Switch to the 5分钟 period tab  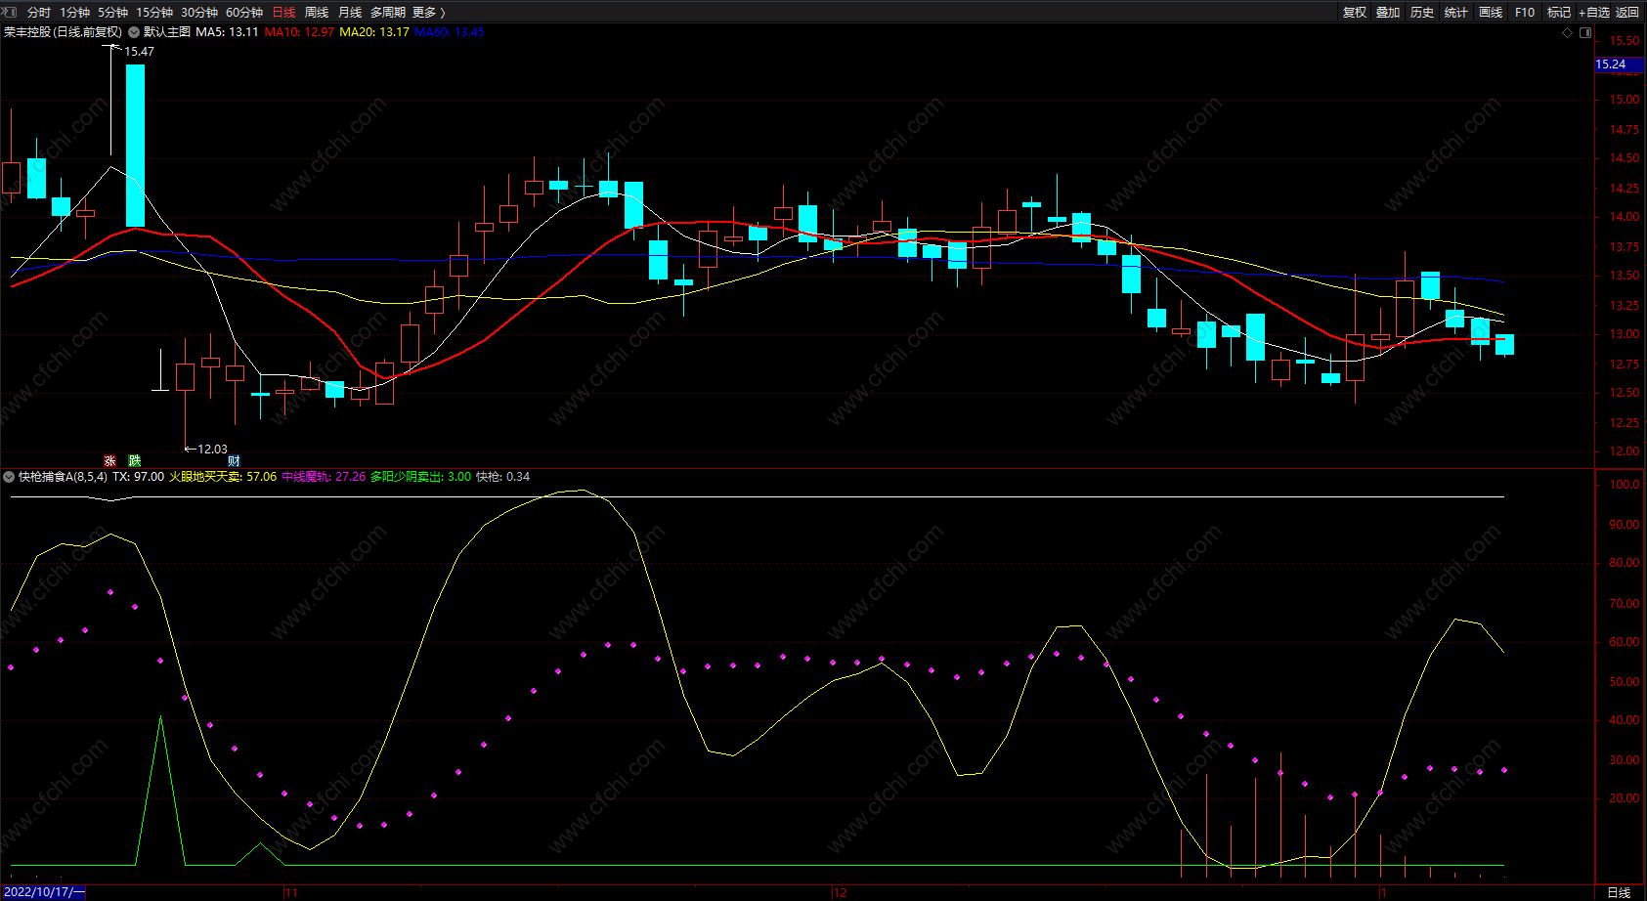112,13
